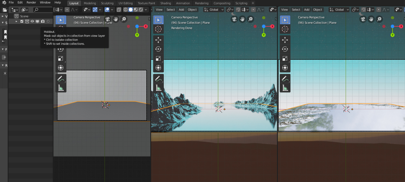
Task: Click green Y axis gizmo in middle viewport
Action: coord(264,35)
